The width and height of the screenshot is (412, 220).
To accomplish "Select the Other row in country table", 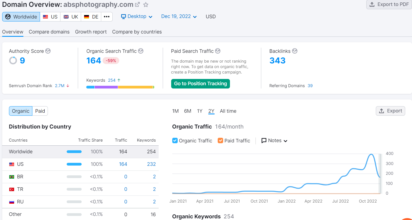I will [x=80, y=214].
